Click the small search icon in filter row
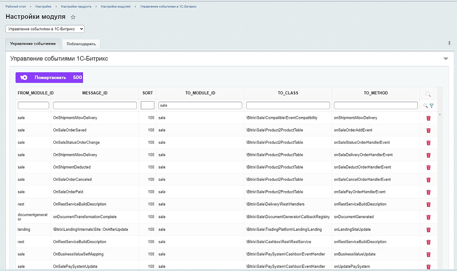This screenshot has width=457, height=271. (425, 106)
